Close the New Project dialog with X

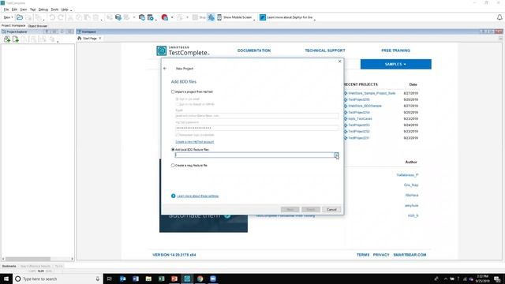[339, 62]
